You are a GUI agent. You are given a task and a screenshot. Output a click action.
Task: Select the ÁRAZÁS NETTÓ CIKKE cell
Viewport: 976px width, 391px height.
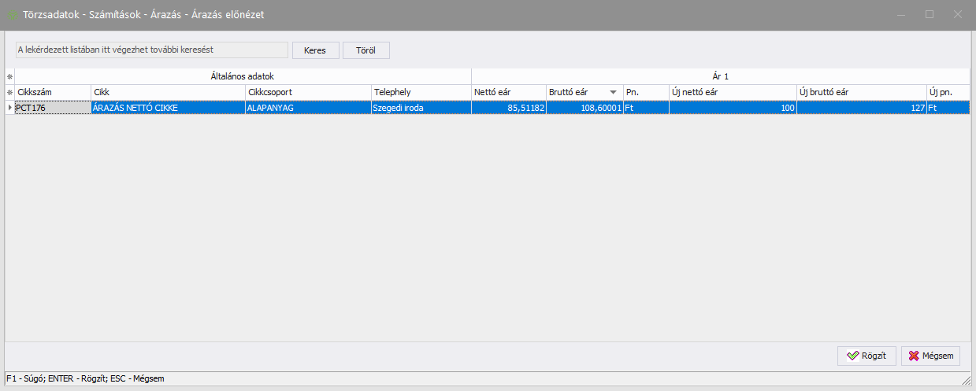pos(168,108)
